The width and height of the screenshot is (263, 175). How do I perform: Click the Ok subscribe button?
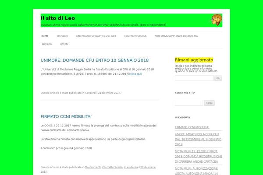[x=218, y=78]
